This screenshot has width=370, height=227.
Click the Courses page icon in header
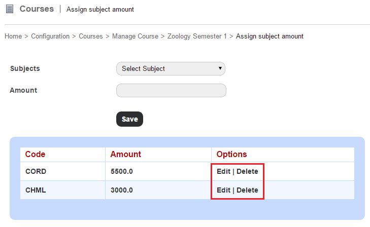click(10, 9)
